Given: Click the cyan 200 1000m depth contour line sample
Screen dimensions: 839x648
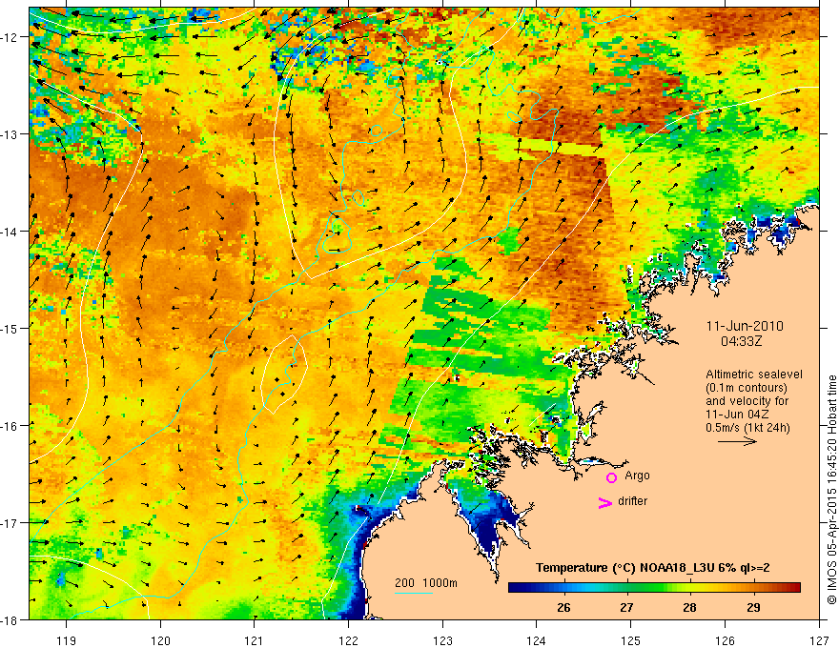Looking at the screenshot, I should [x=414, y=593].
